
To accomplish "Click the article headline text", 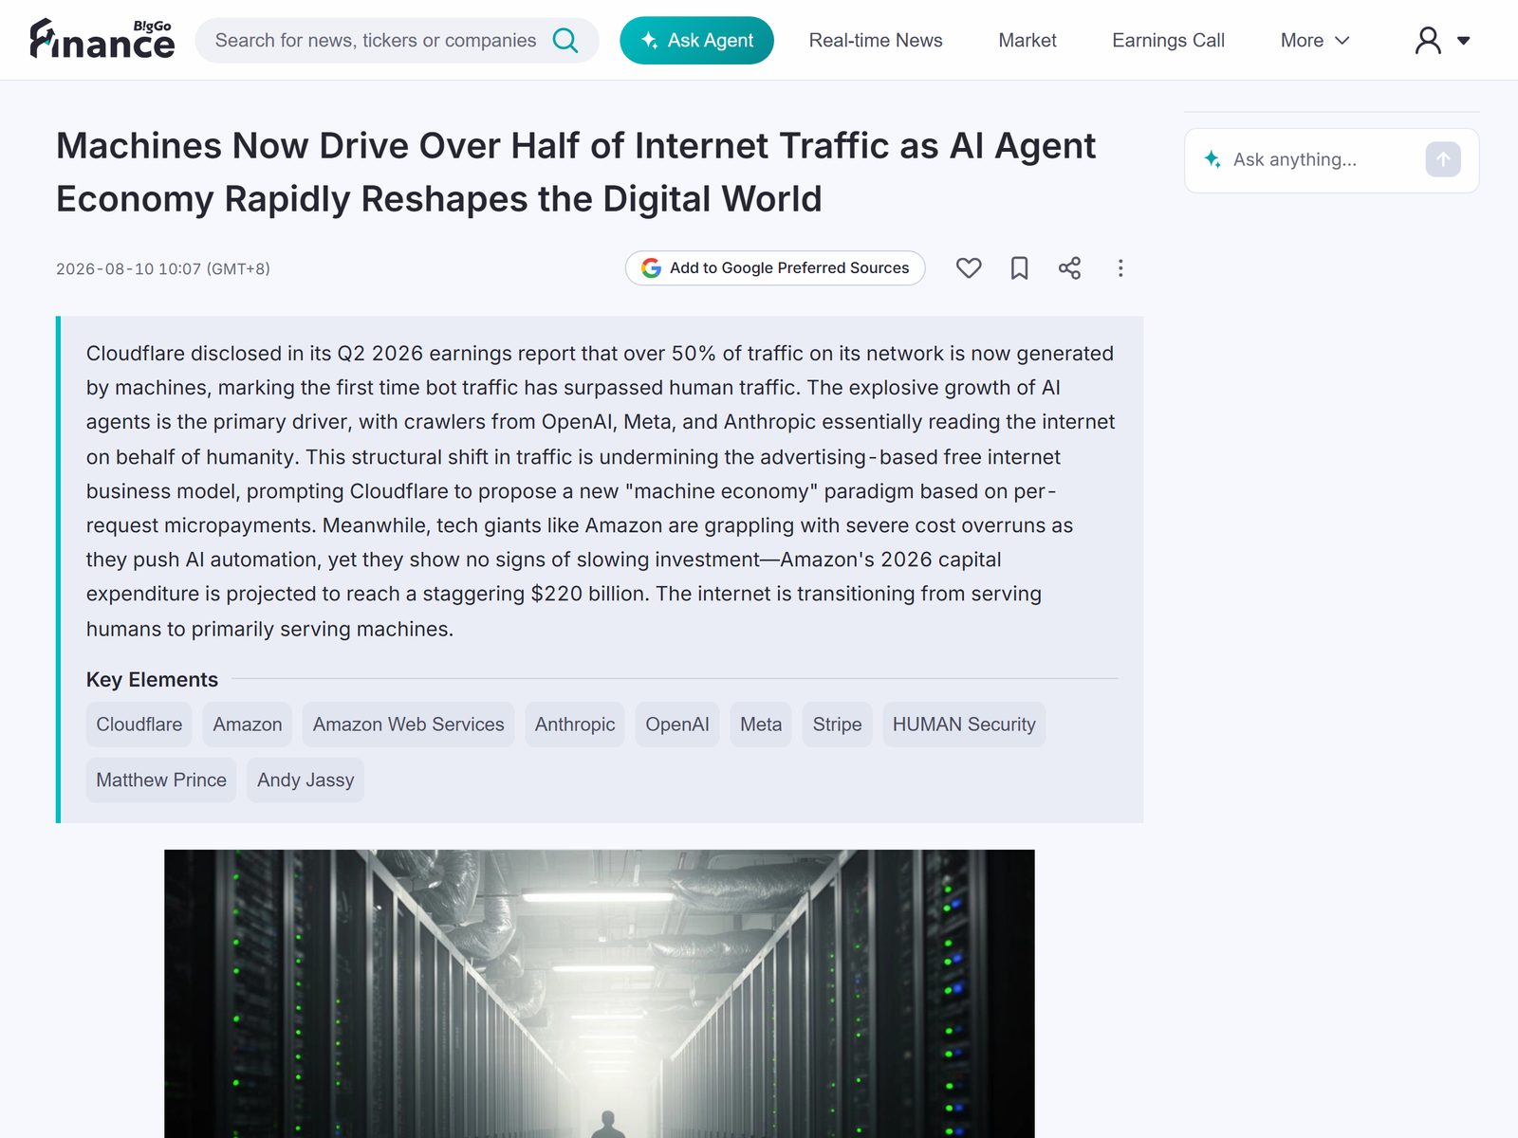I will [x=576, y=173].
